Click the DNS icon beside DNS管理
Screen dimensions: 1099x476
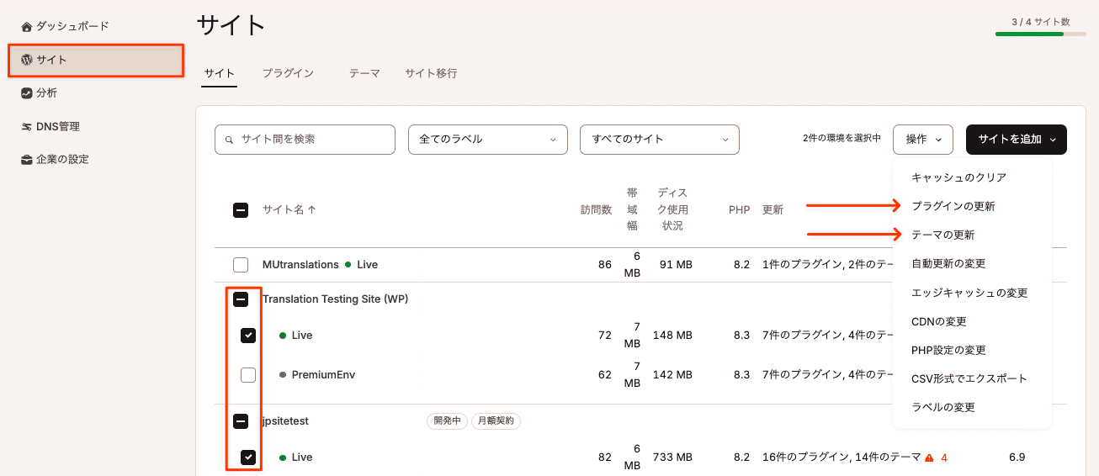tap(27, 127)
